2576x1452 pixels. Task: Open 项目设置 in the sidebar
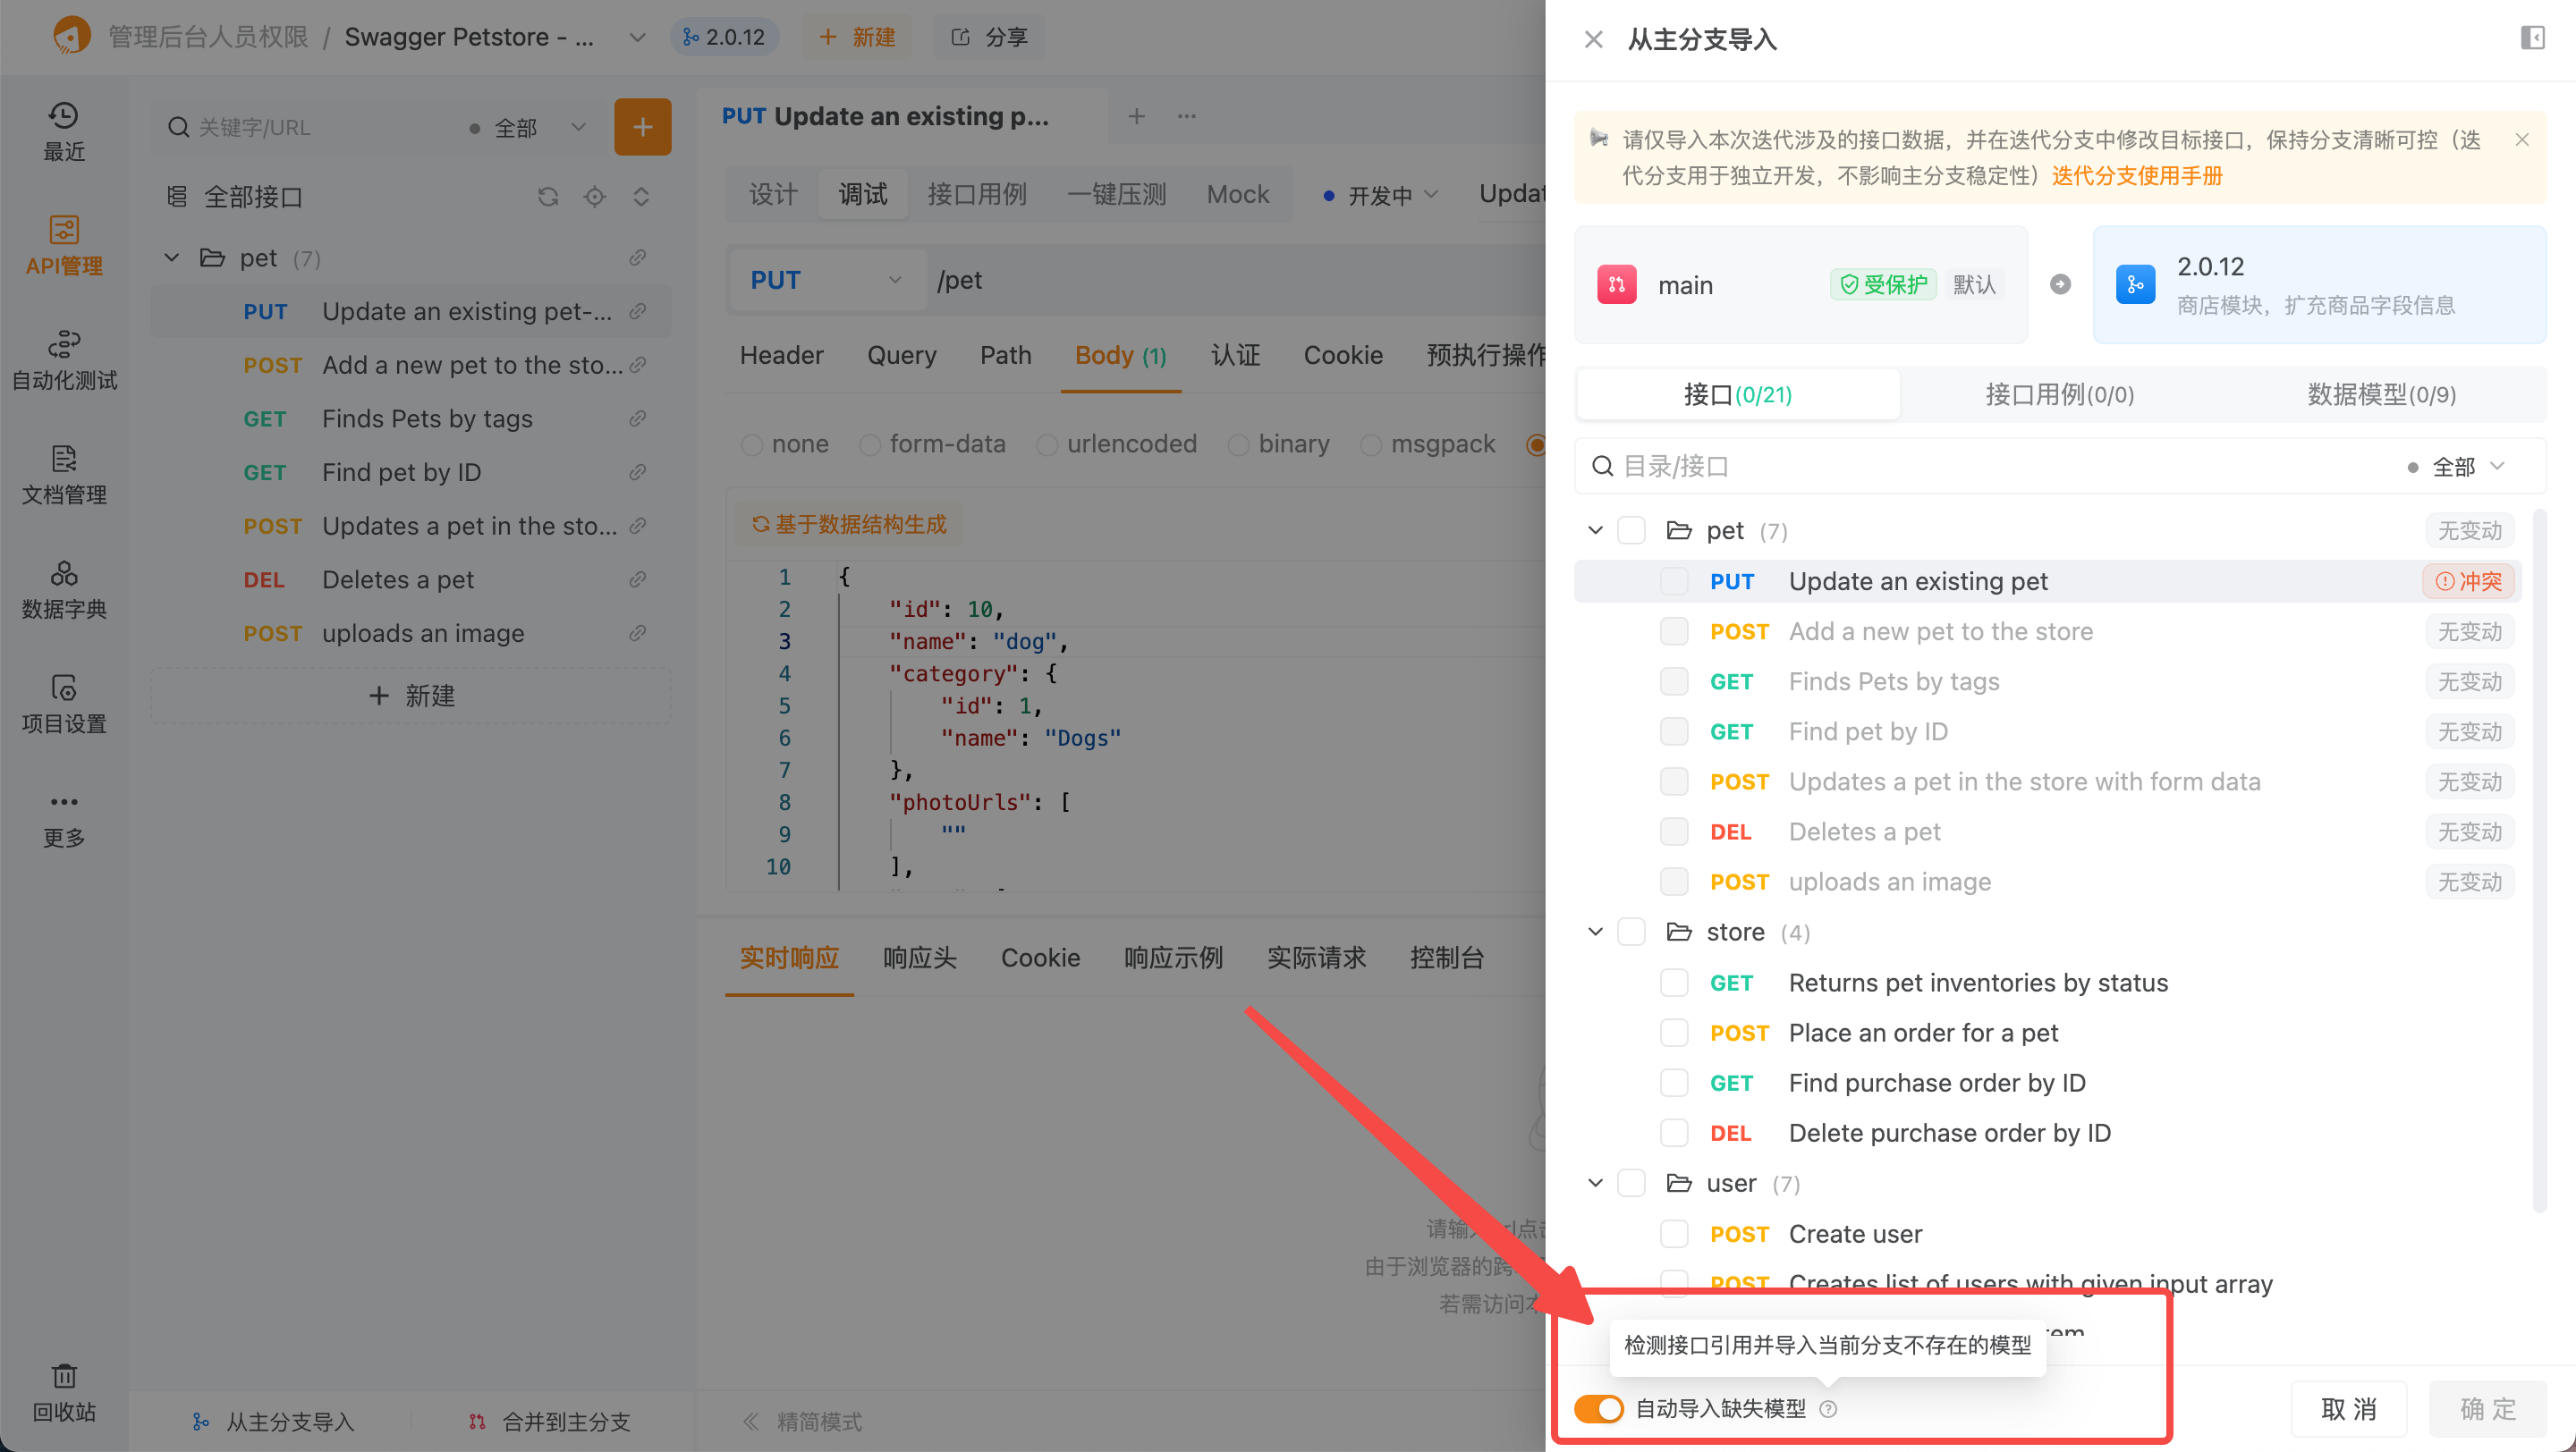pyautogui.click(x=64, y=705)
